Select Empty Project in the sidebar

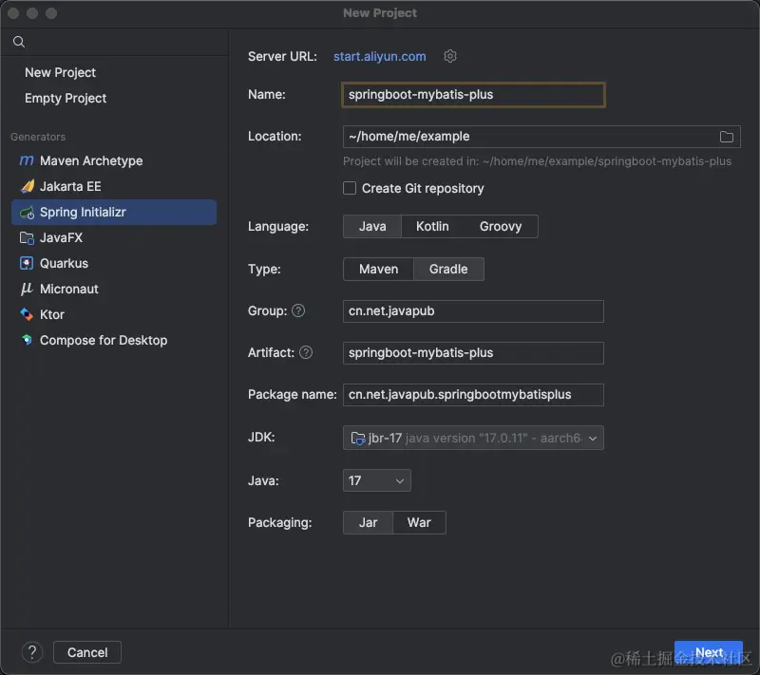point(66,99)
